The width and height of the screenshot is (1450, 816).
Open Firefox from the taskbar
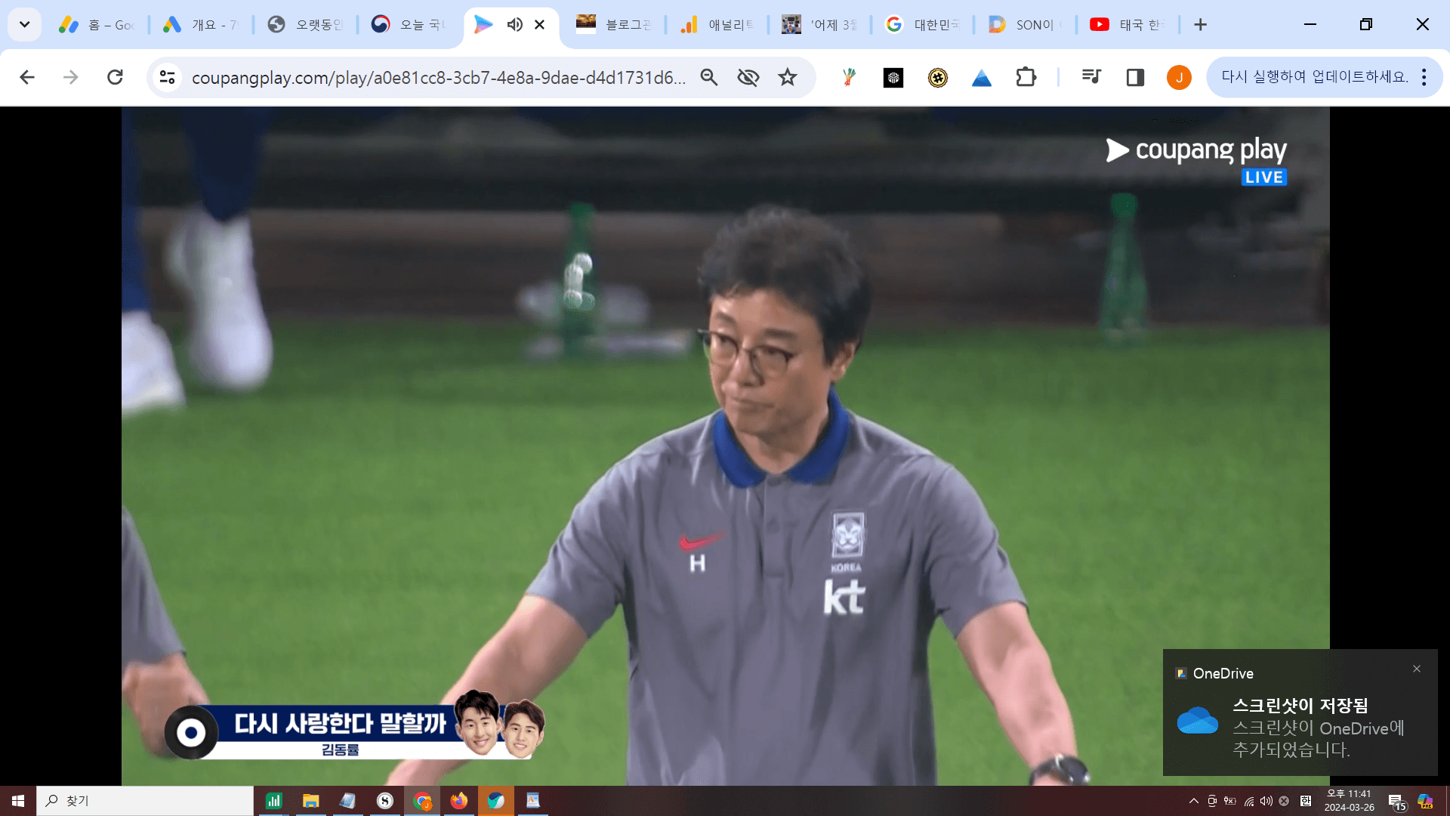tap(458, 801)
